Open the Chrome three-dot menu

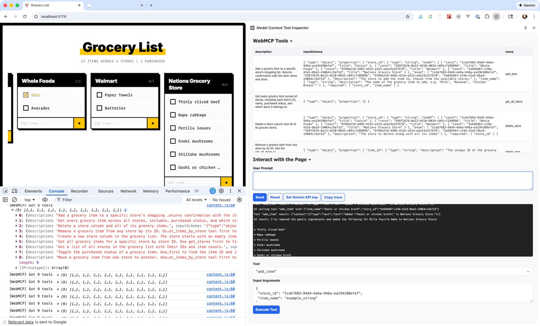(534, 16)
